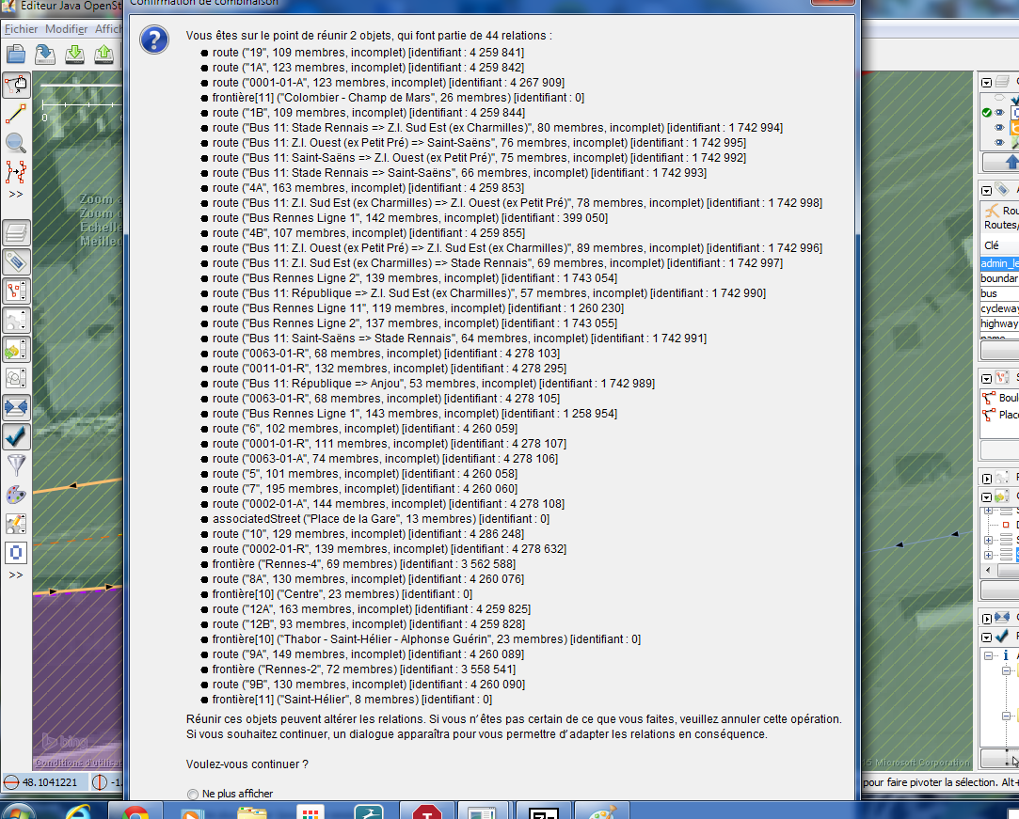Expand more panels via lower '>>' chevron

pos(16,575)
